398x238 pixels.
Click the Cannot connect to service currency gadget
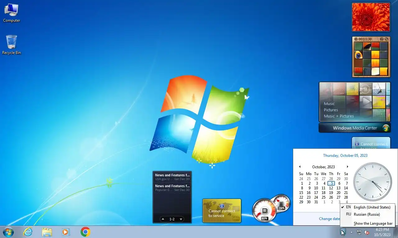[x=222, y=211]
